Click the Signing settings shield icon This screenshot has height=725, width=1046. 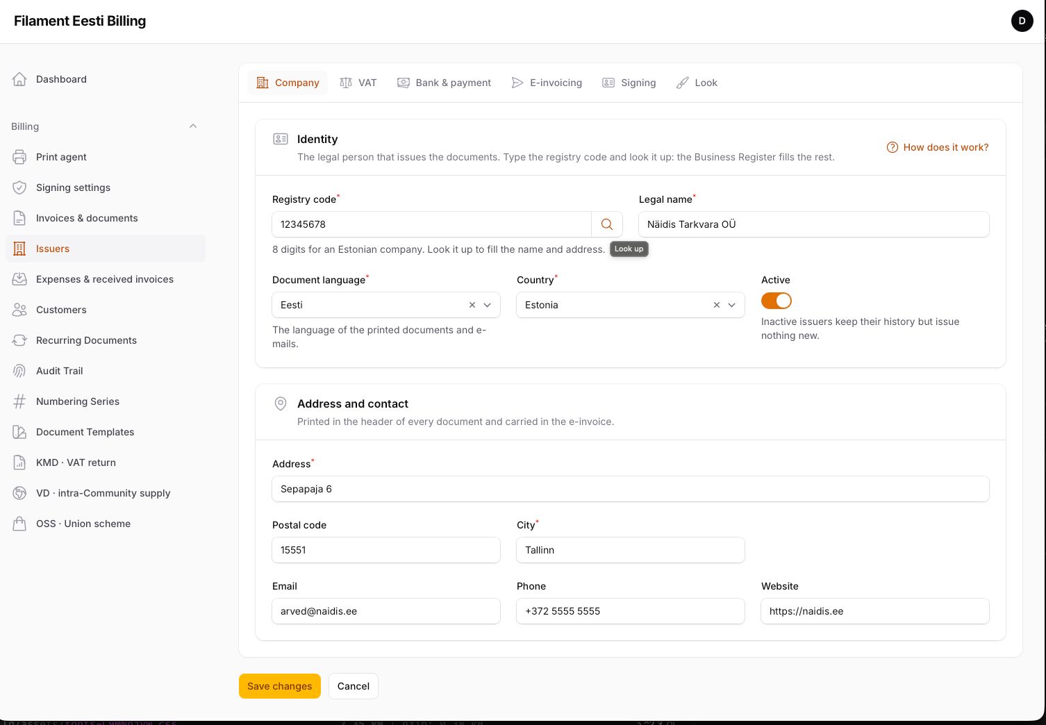19,187
